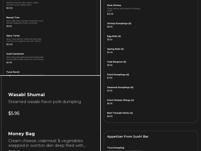Choose Fried Chicken Wings (4)
This screenshot has width=201, height=151.
click(120, 100)
